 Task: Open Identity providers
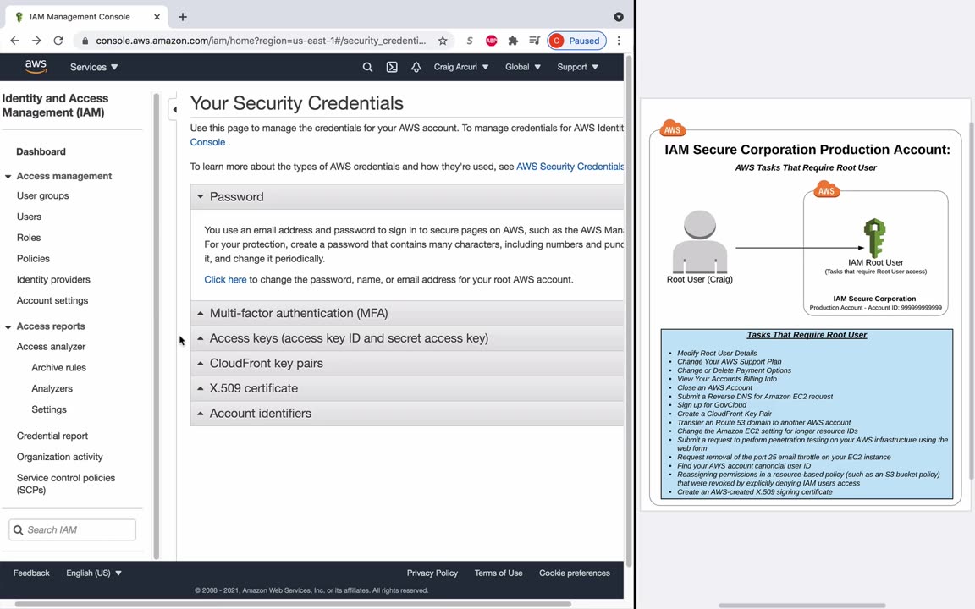(53, 280)
